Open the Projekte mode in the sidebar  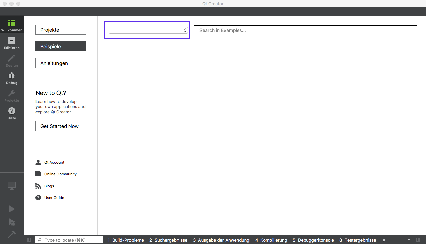coord(12,96)
